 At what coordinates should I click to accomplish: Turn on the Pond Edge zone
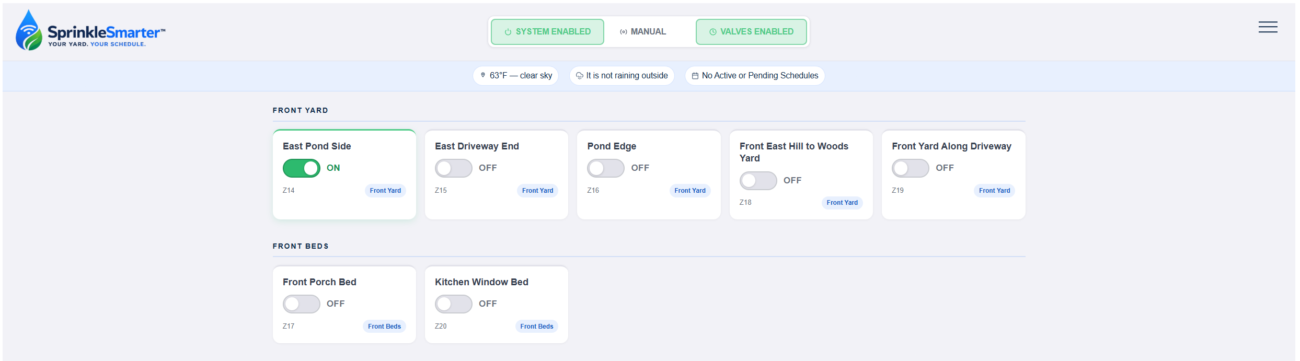click(x=606, y=168)
